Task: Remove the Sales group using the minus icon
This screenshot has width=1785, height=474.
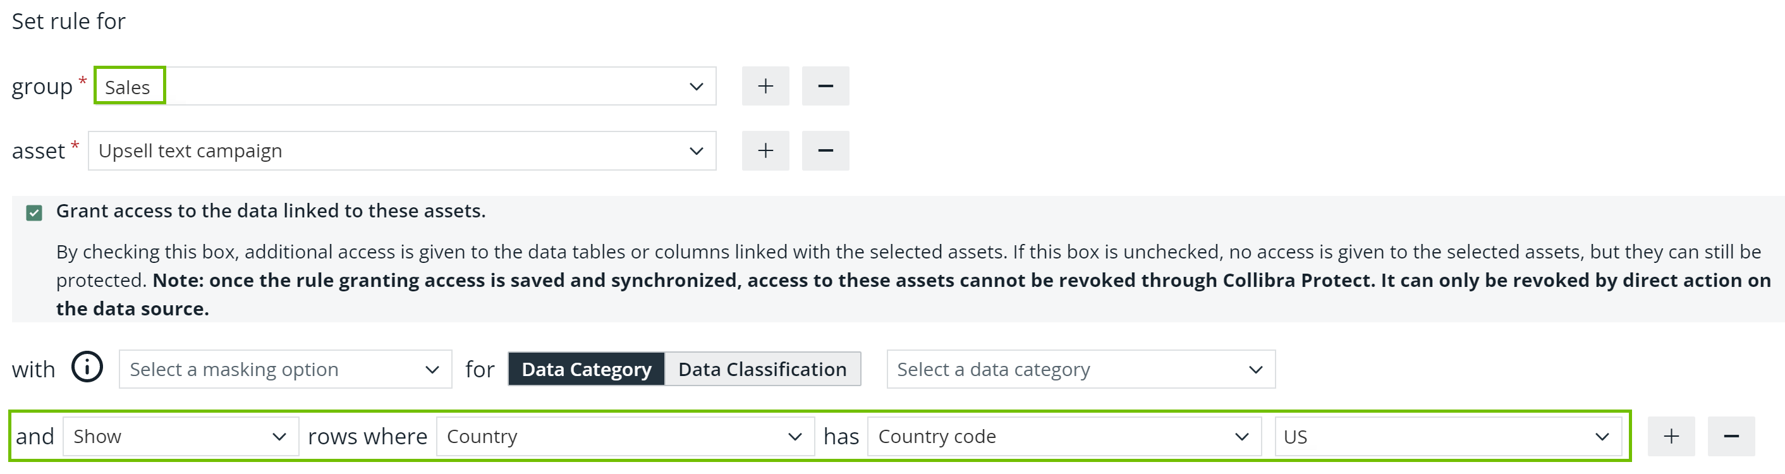Action: (825, 85)
